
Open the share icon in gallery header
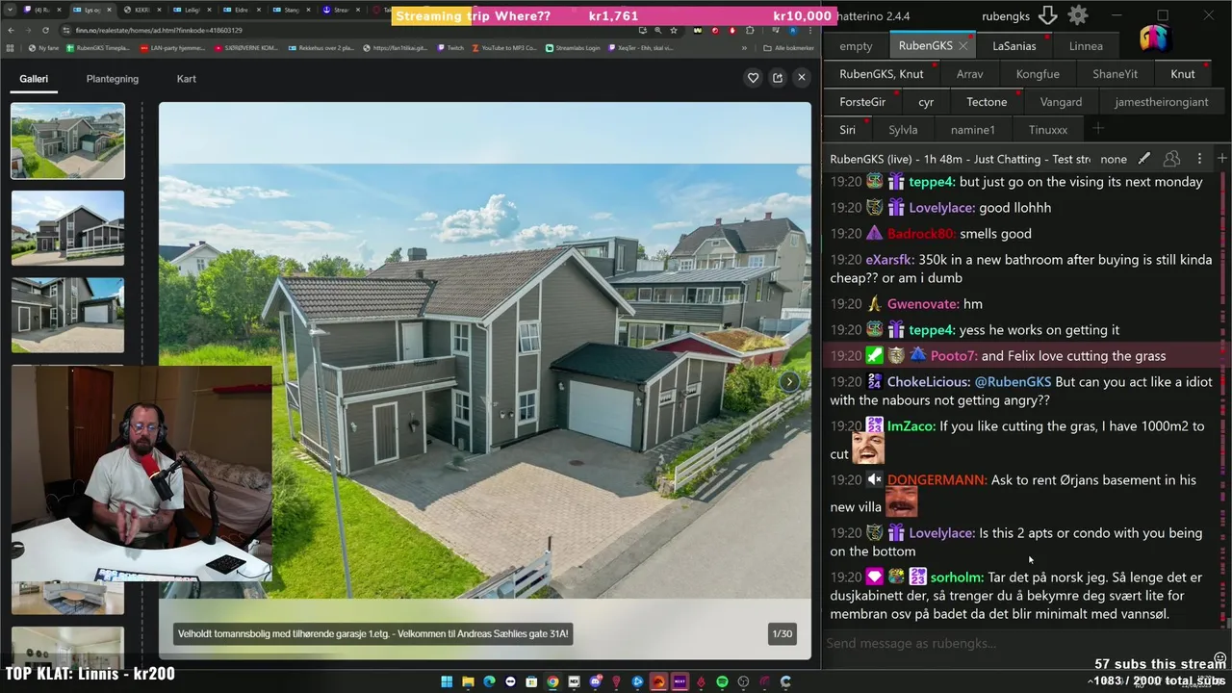tap(778, 78)
